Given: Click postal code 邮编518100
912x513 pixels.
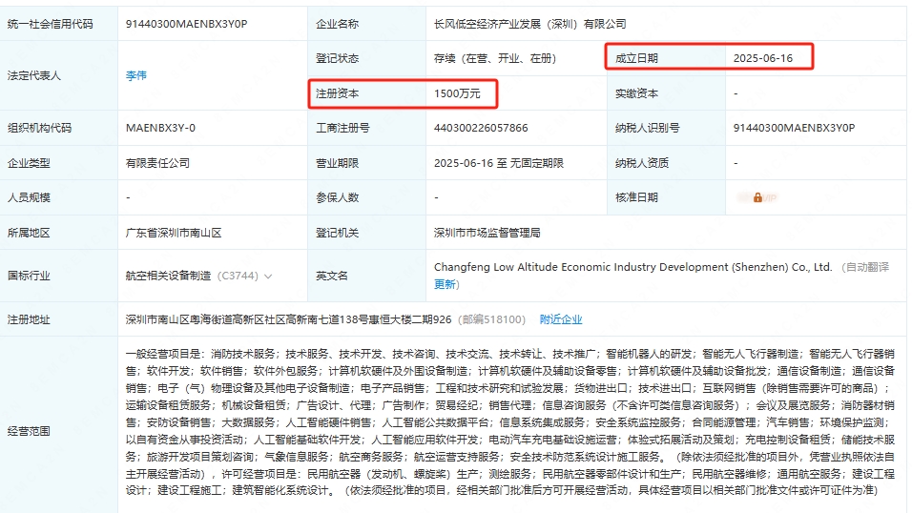Looking at the screenshot, I should coord(491,319).
